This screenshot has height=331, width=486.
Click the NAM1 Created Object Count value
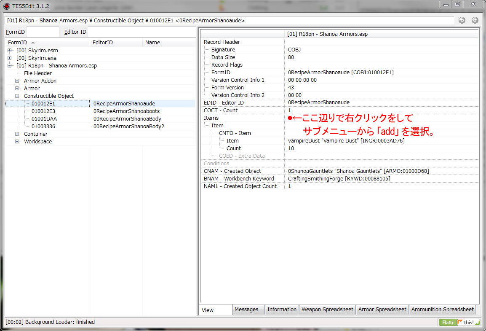tap(289, 186)
